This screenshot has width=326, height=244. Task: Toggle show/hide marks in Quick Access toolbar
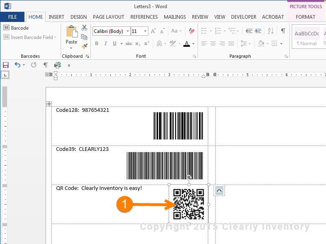click(46, 65)
